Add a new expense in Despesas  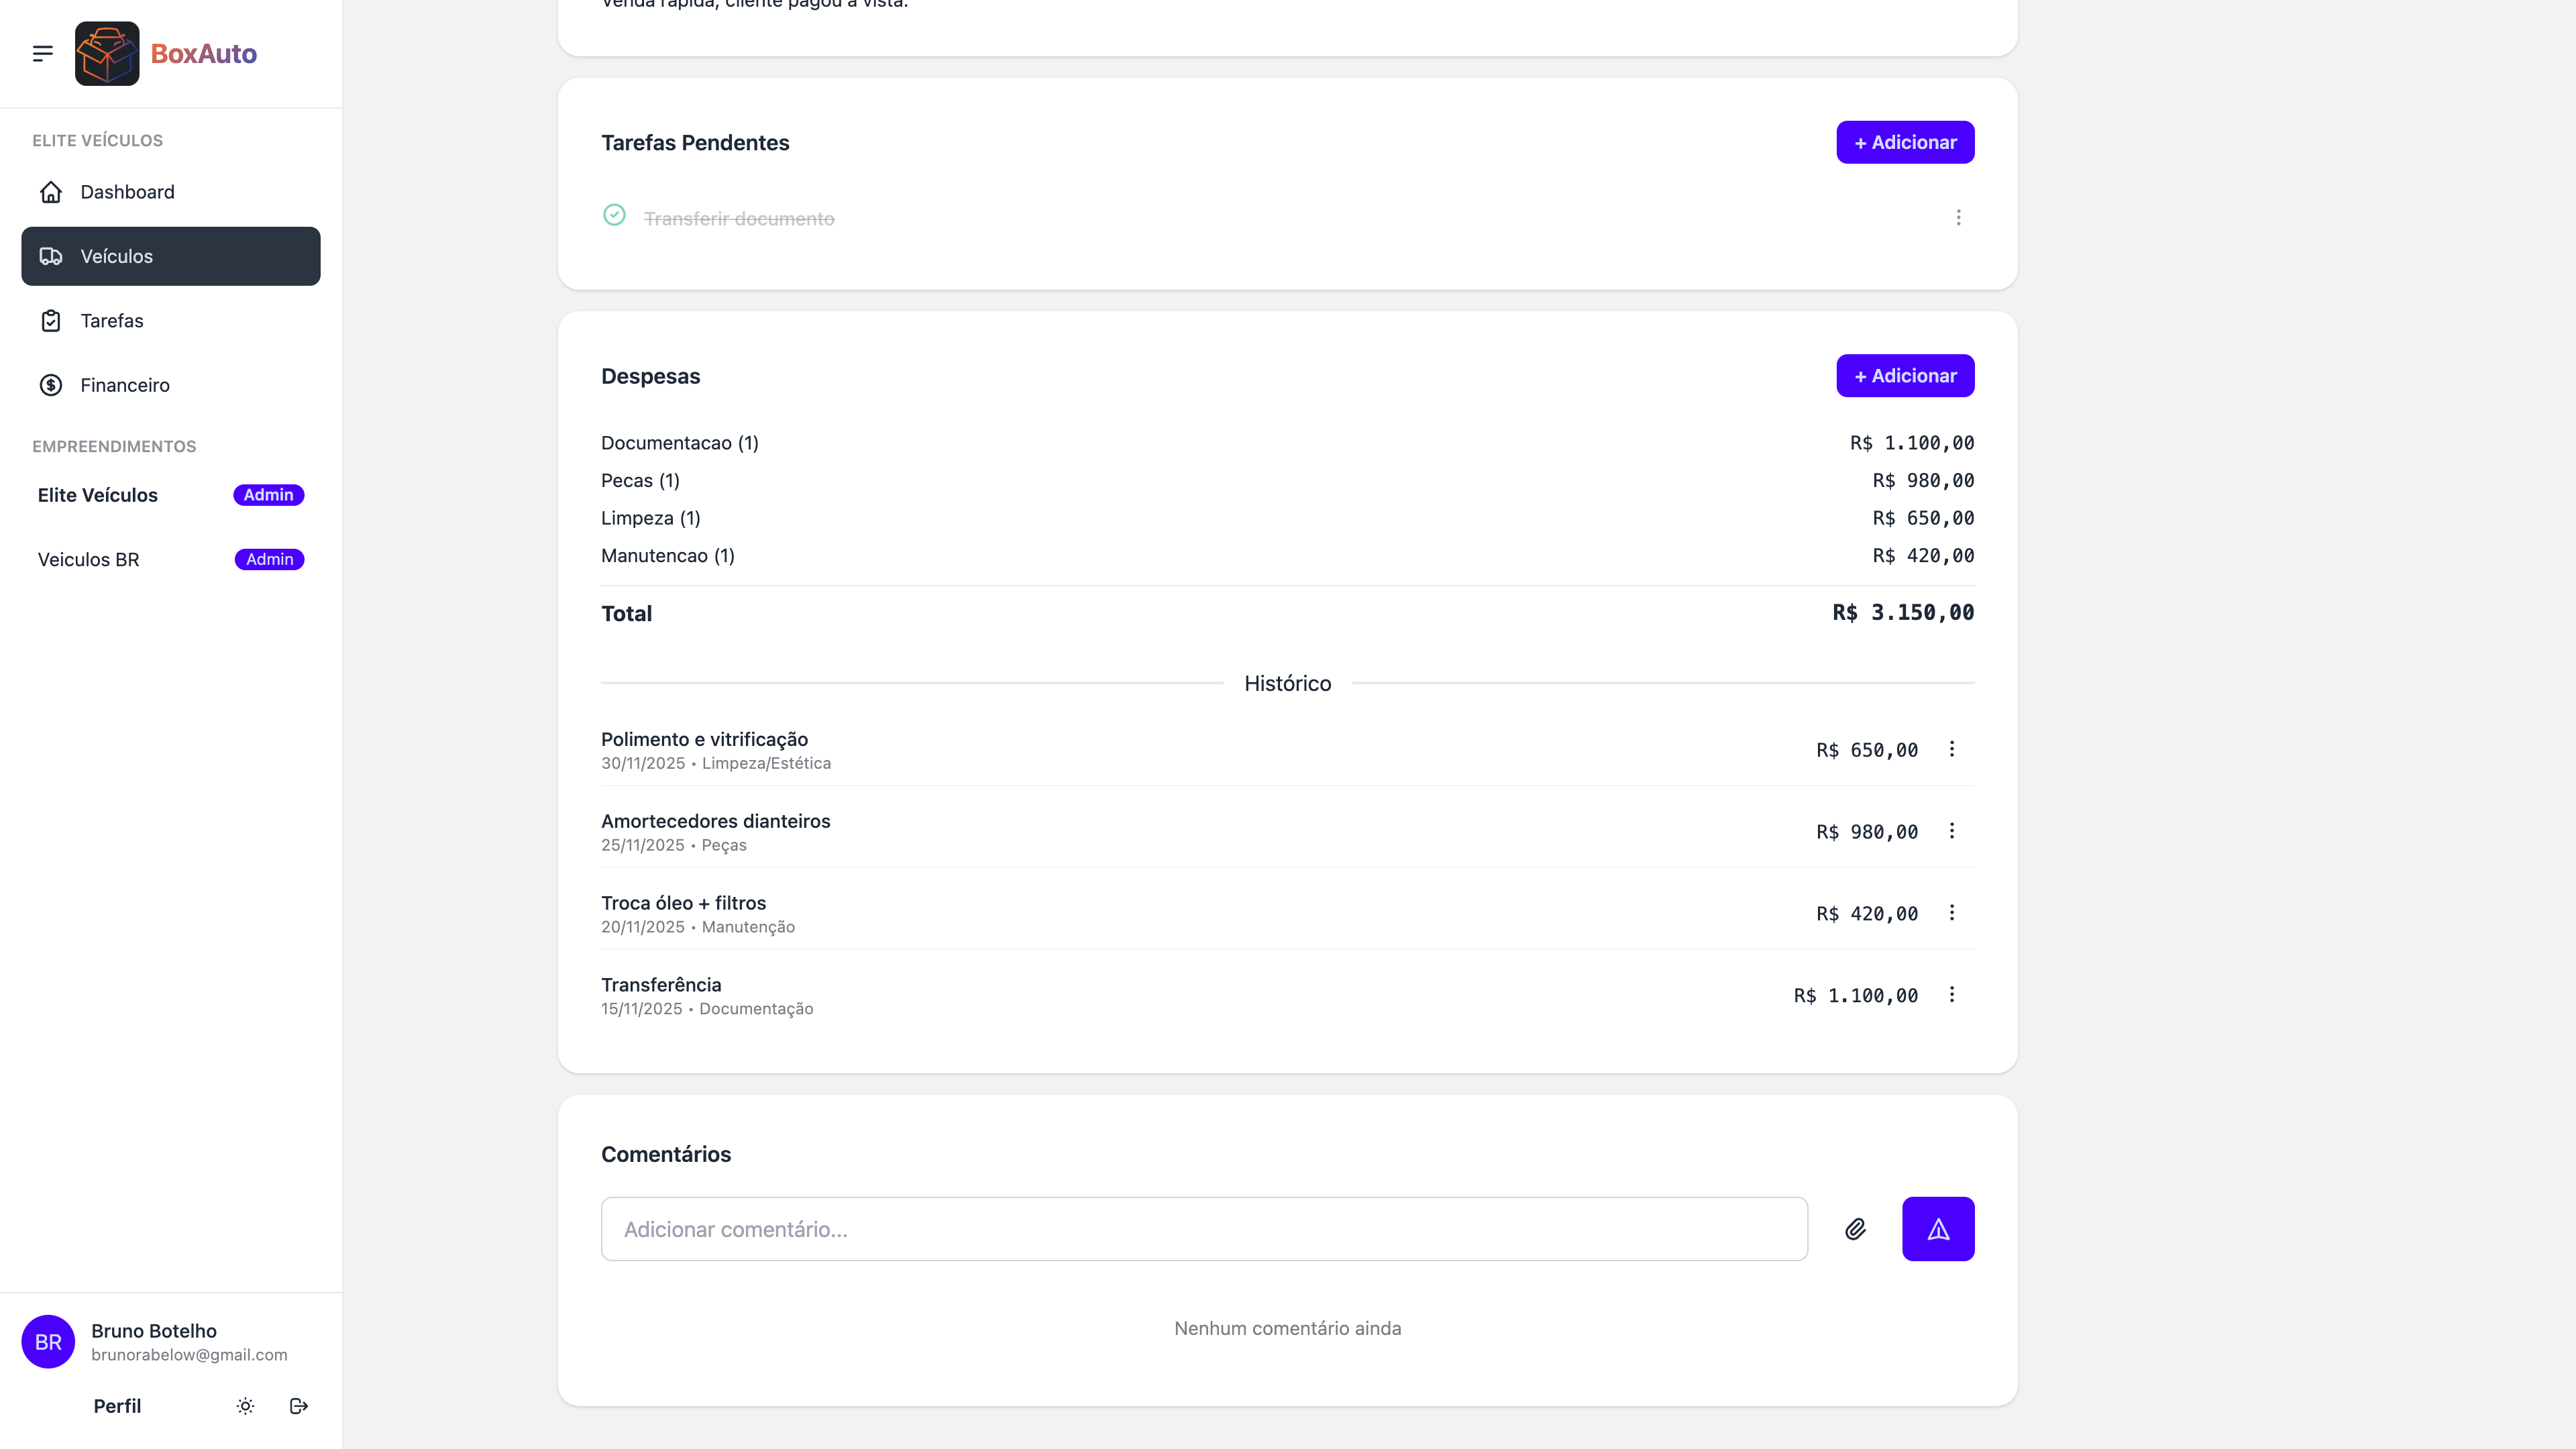pyautogui.click(x=1904, y=376)
